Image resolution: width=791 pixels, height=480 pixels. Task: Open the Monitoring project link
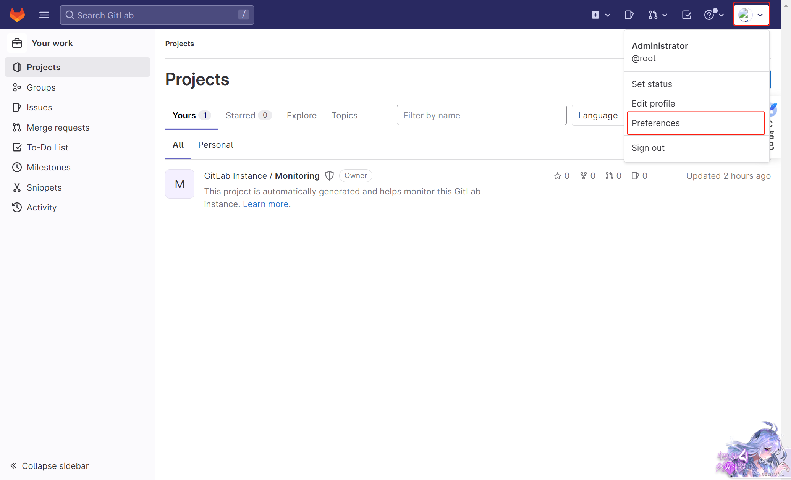(x=297, y=176)
